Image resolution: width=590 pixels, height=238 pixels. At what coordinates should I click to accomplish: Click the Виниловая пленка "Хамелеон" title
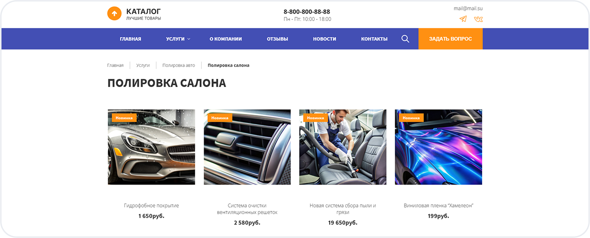(x=438, y=205)
